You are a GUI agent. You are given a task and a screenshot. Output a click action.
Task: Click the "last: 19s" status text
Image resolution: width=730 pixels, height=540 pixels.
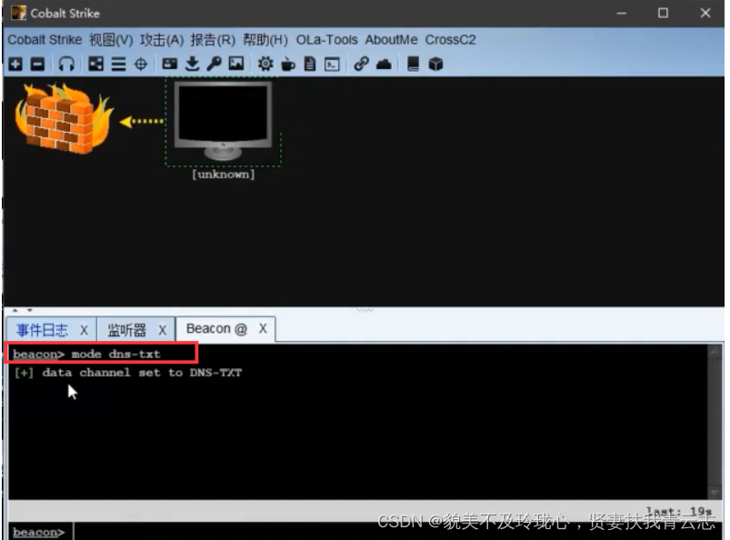tap(679, 512)
